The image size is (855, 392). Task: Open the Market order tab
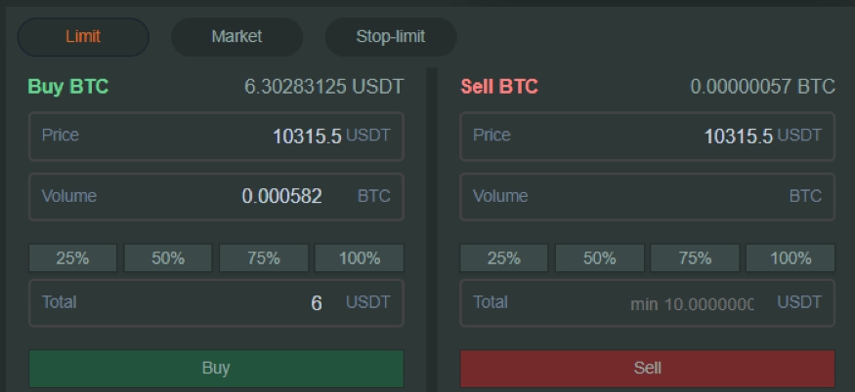click(x=236, y=37)
